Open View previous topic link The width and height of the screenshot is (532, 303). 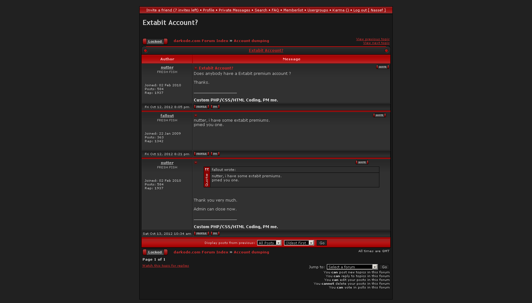pyautogui.click(x=373, y=39)
